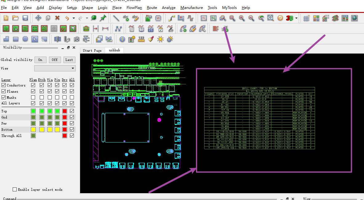Click the Bottom layer Etch yellow swatch
This screenshot has height=200, width=364.
42,130
